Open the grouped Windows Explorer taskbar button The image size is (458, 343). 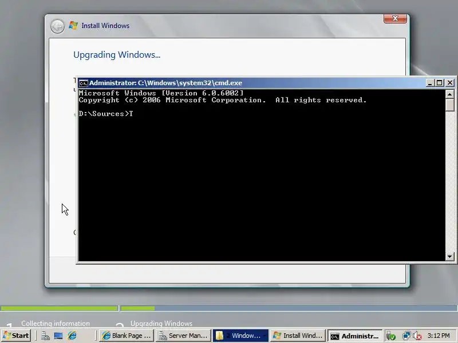point(240,336)
